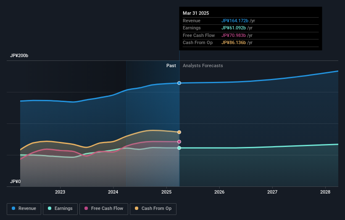Click the Mar 31 2025 tooltip date
This screenshot has height=220, width=345.
[x=196, y=13]
